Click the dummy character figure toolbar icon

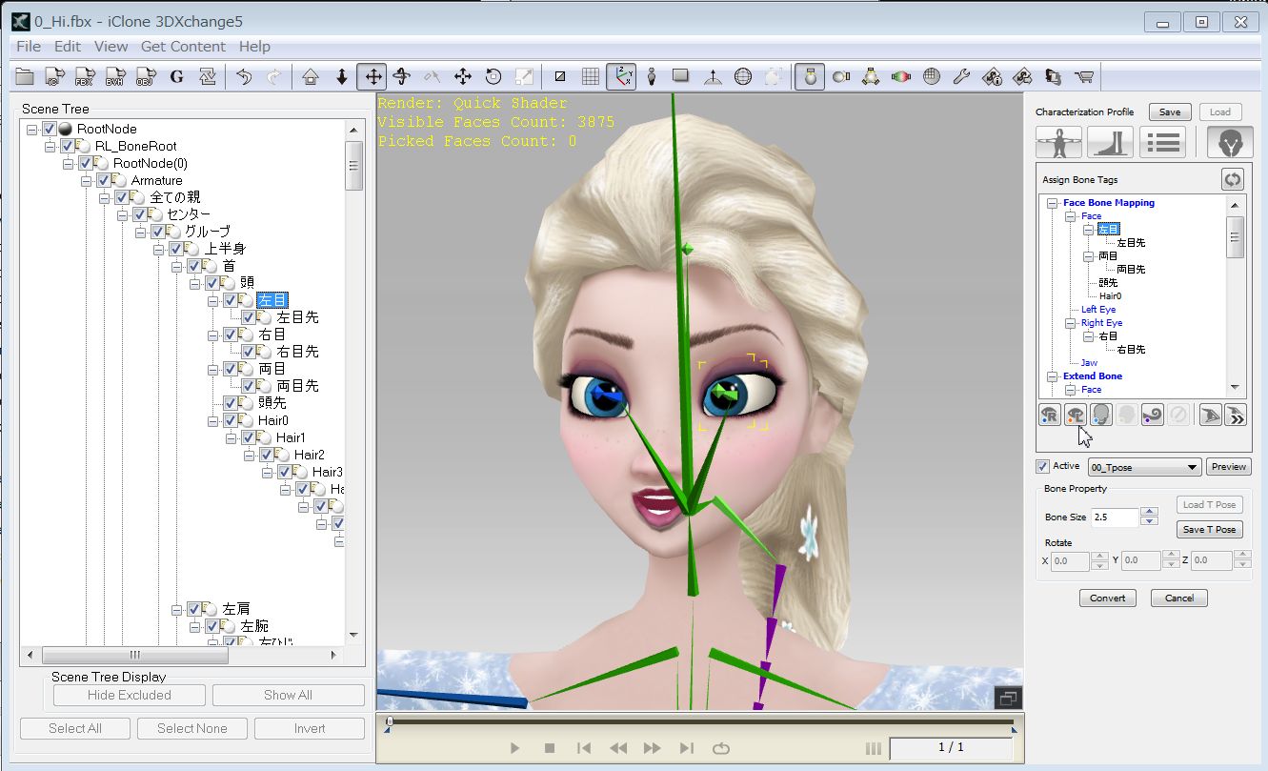click(x=652, y=77)
